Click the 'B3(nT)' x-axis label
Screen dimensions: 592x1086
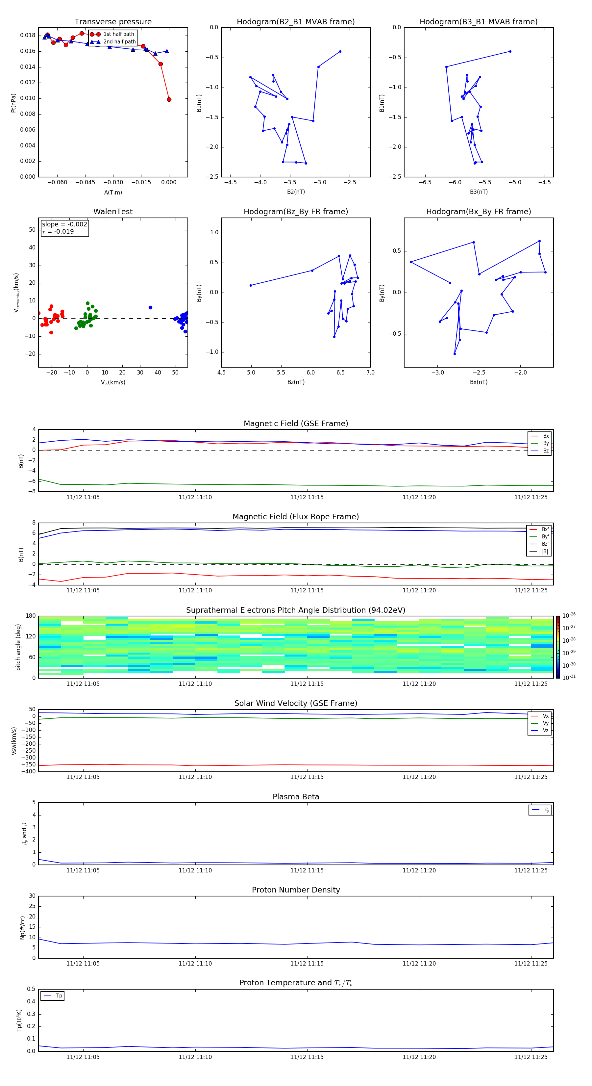pyautogui.click(x=479, y=192)
